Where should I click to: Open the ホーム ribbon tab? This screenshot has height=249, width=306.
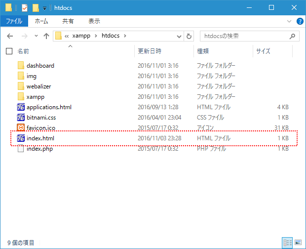pos(41,21)
